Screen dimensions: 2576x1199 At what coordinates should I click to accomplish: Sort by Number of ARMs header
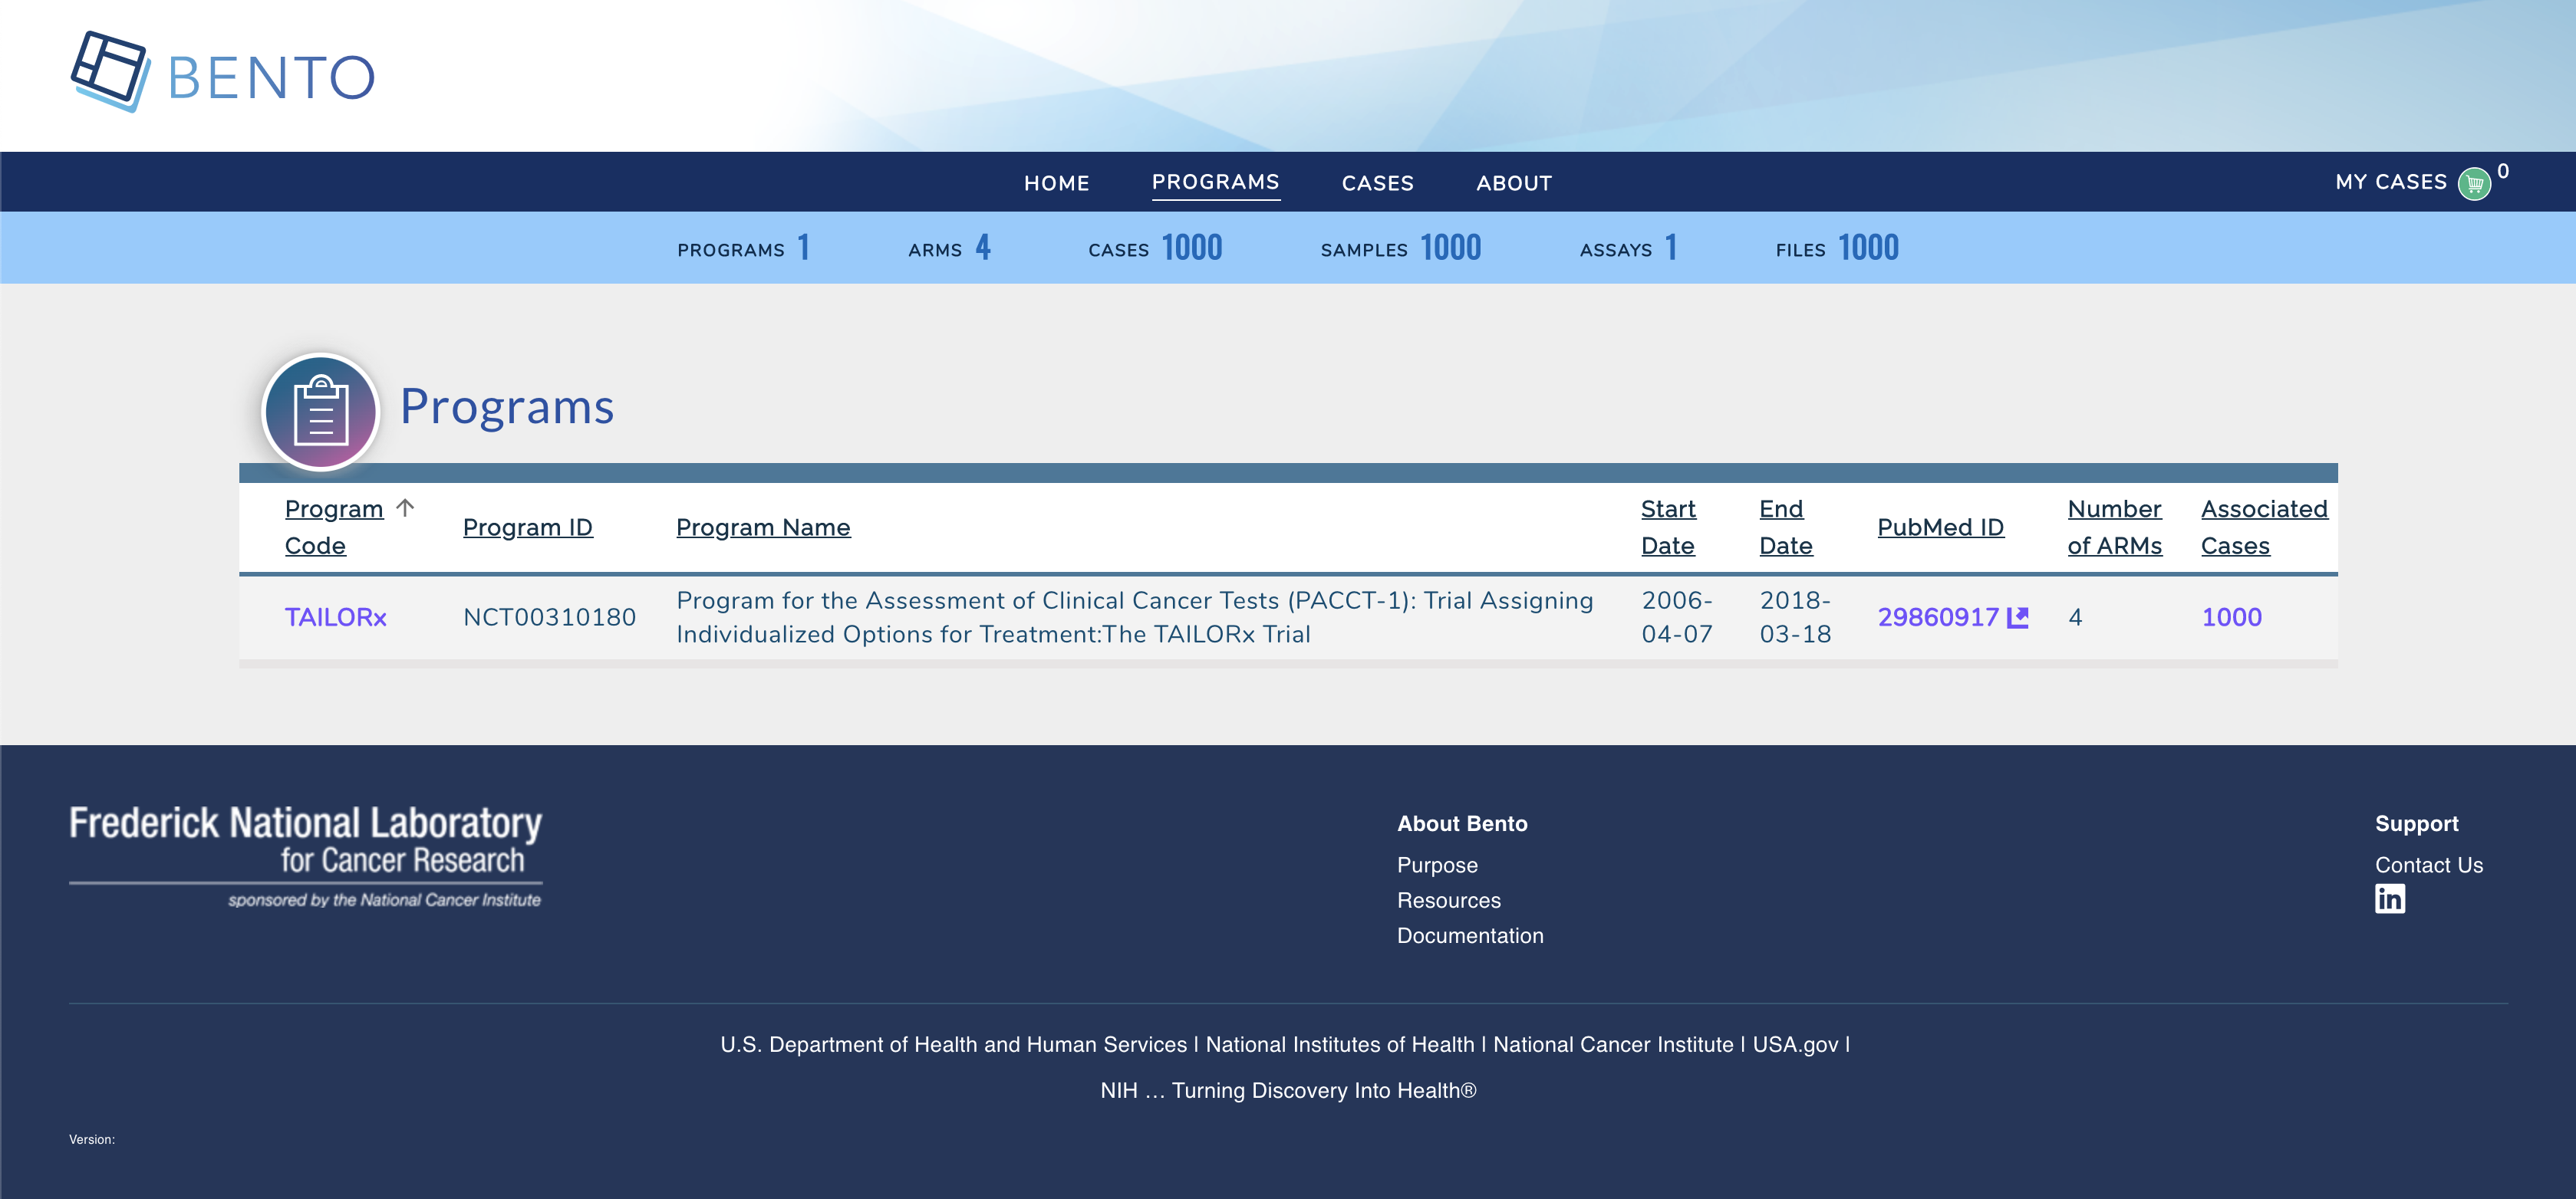point(2114,527)
